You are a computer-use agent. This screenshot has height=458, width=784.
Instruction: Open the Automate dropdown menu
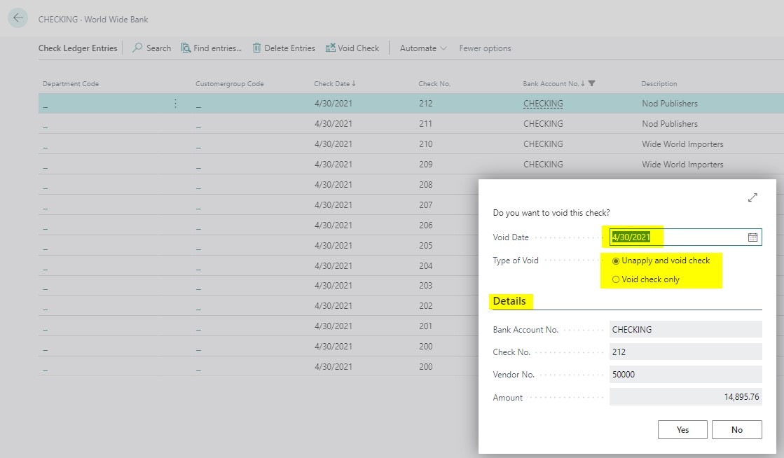click(x=422, y=48)
